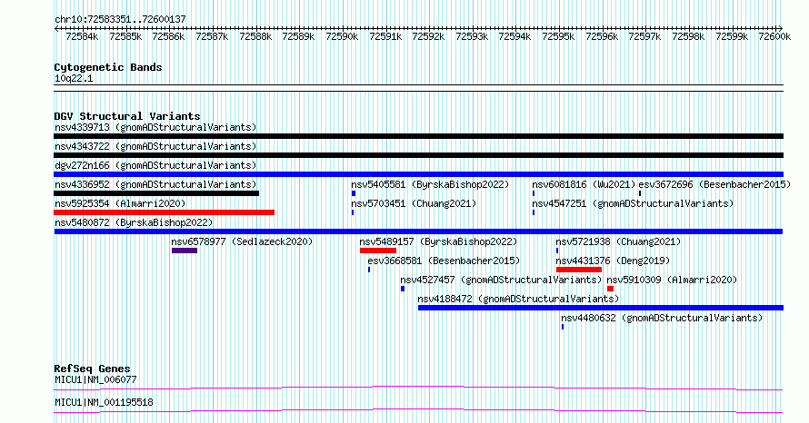Open nsv4527457 (gnomADStructuralVariants) label
This screenshot has width=809, height=423.
pyautogui.click(x=501, y=280)
